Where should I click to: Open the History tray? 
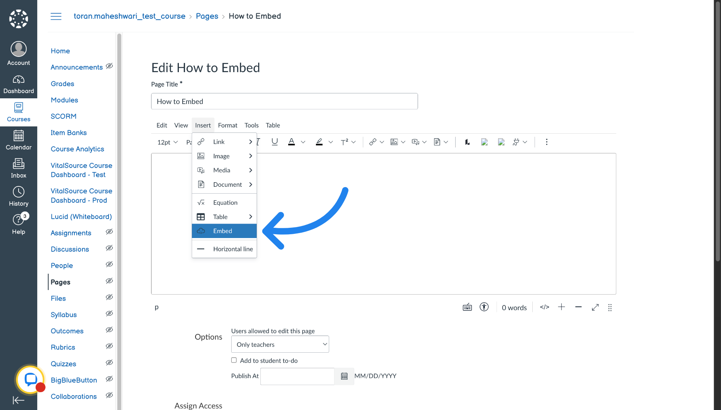point(19,197)
